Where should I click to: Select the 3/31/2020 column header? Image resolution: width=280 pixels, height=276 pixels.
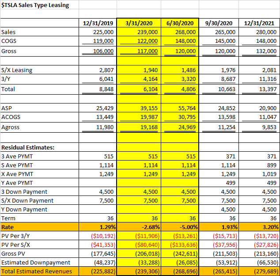click(x=139, y=23)
